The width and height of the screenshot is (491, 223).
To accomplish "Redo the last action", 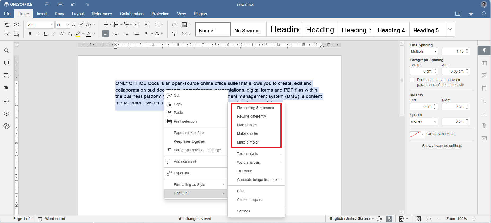I will pyautogui.click(x=87, y=4).
